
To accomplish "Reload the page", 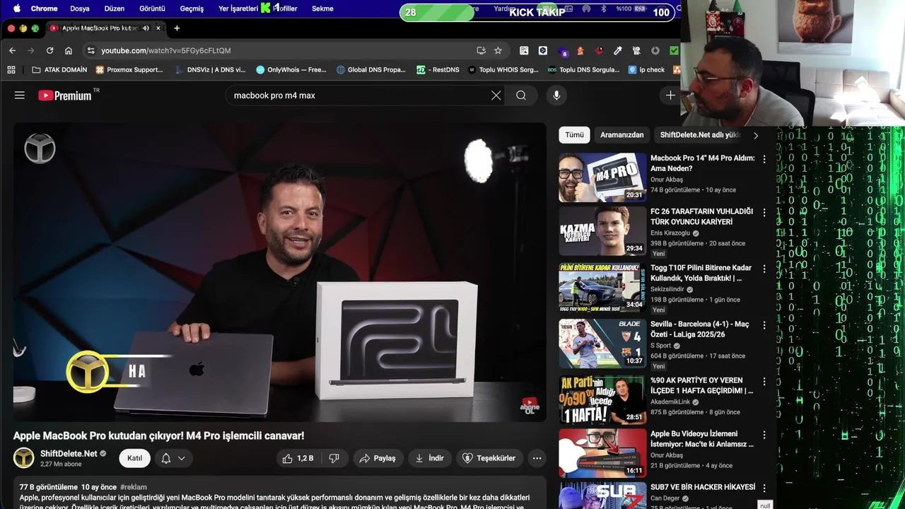I will point(49,50).
